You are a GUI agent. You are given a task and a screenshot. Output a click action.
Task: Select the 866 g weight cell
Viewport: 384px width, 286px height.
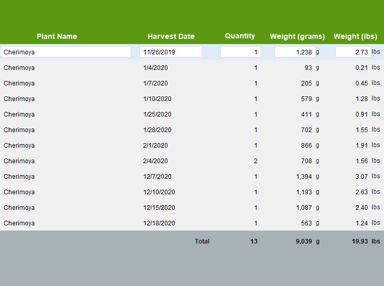[x=306, y=146]
